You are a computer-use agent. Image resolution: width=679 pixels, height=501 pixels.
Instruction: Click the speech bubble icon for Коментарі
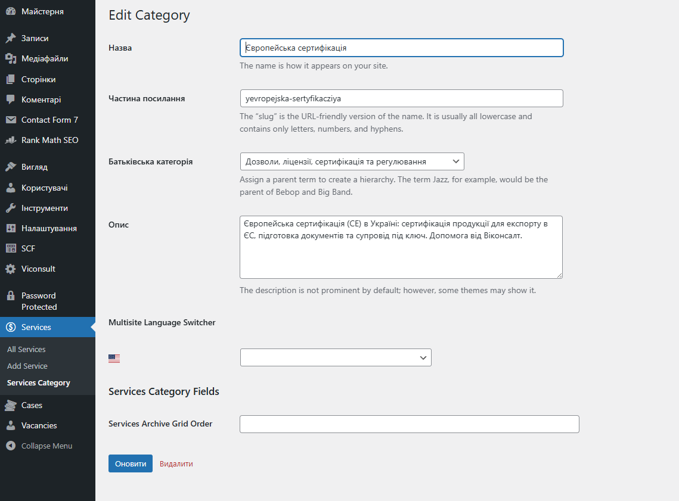click(11, 99)
